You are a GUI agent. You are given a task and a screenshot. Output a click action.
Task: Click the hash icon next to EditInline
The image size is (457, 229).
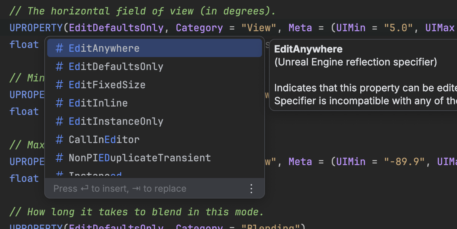click(59, 103)
